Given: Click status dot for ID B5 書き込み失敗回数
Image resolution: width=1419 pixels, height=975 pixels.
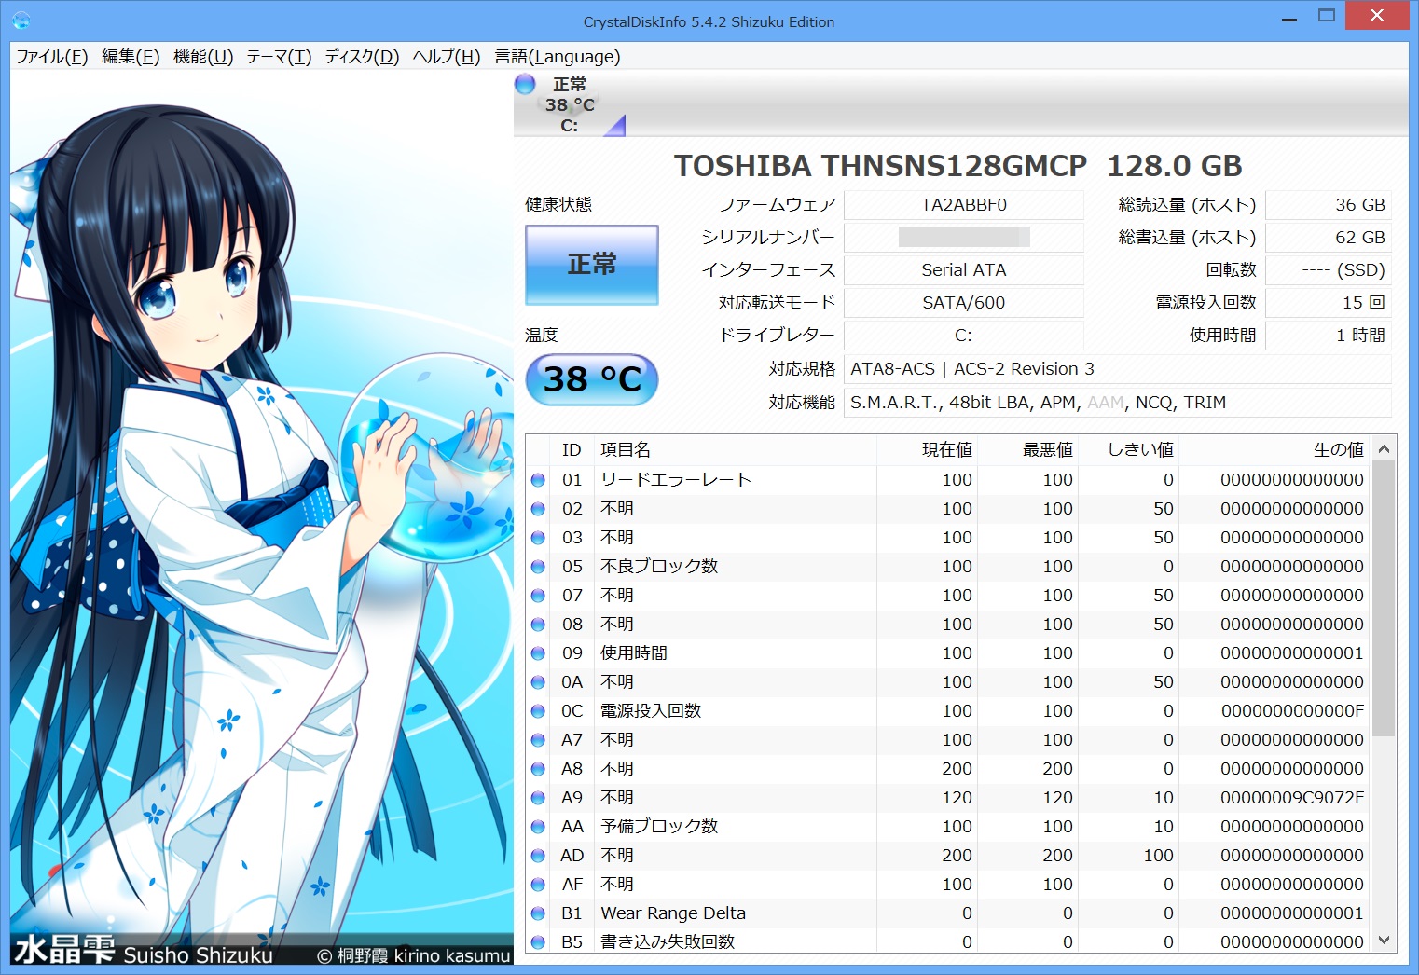Looking at the screenshot, I should point(538,942).
